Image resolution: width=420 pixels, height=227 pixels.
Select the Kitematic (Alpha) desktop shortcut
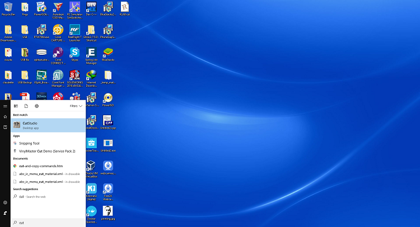pos(91,192)
